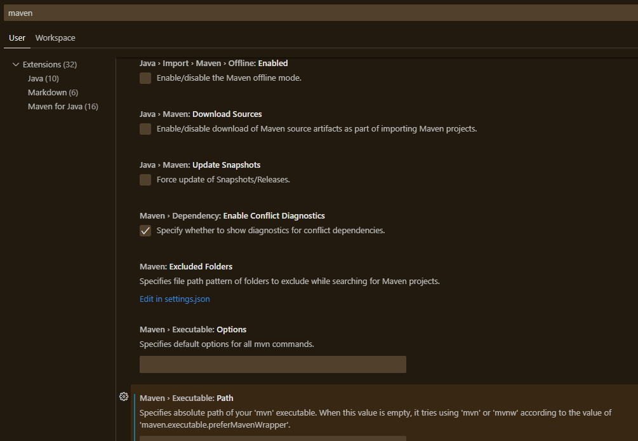Click the Maven Executable Options title
This screenshot has height=441, width=638.
193,329
